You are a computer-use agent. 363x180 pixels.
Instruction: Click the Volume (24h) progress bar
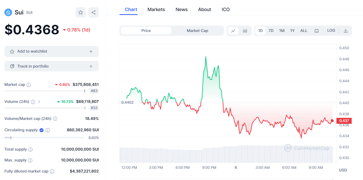45,108
